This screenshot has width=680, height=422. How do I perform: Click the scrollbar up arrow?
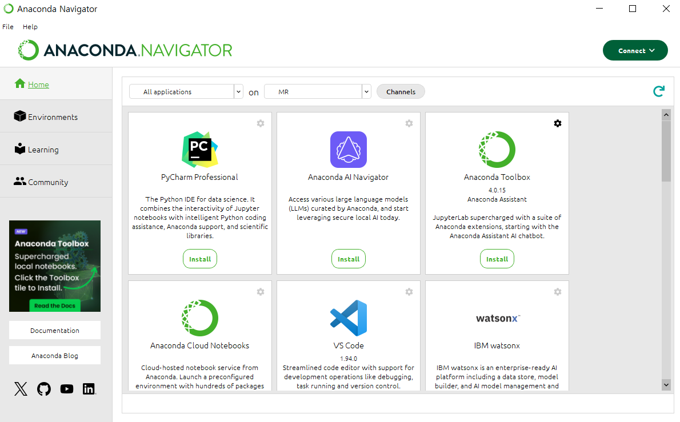[x=666, y=115]
